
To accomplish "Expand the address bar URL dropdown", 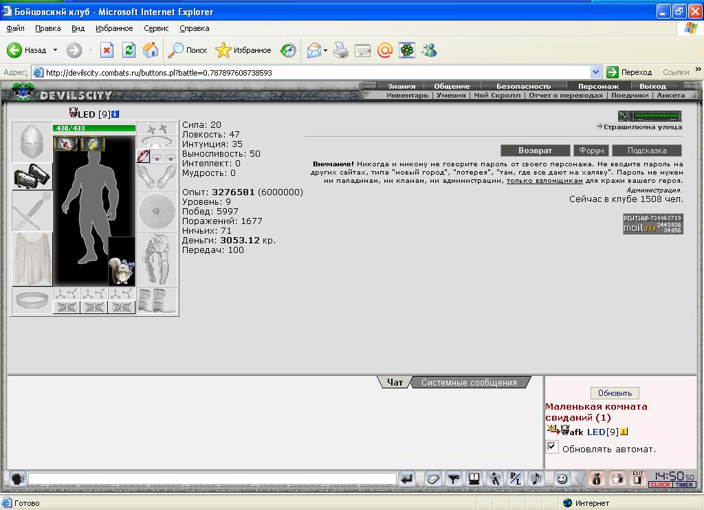I will [x=595, y=72].
